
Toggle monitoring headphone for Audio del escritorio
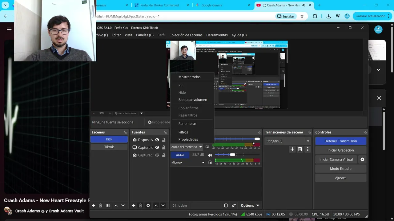point(207,147)
